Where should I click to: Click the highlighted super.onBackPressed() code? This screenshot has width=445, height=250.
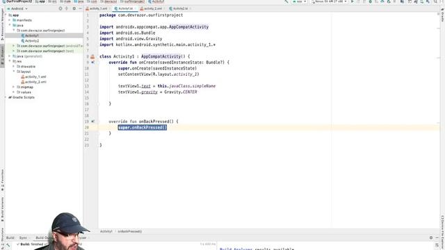point(143,128)
